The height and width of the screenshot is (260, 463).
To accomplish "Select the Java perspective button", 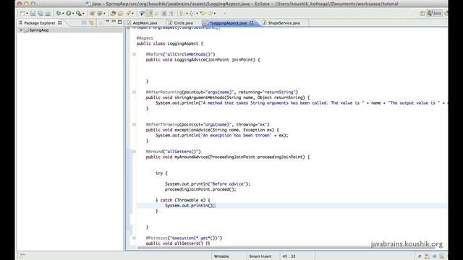I will click(434, 13).
